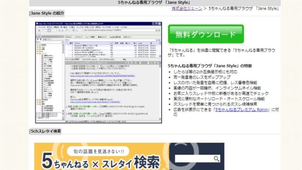The image size is (302, 170).
Task: Click the Jane Style application screenshot thumbnail
Action: click(99, 72)
